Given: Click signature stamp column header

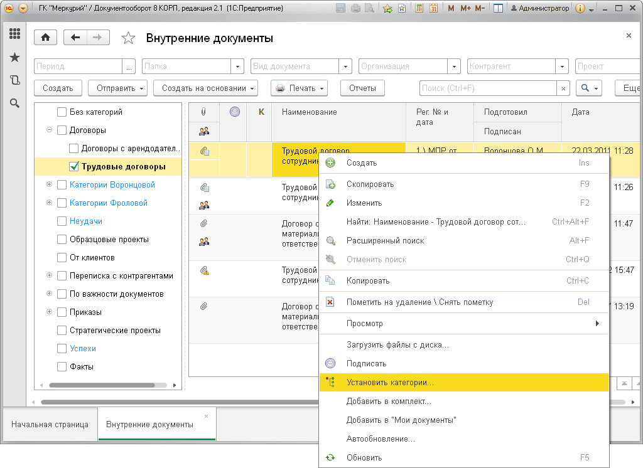Looking at the screenshot, I should [235, 112].
